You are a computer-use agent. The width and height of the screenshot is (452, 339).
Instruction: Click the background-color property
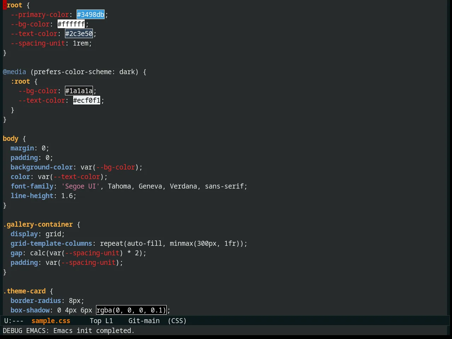[42, 167]
